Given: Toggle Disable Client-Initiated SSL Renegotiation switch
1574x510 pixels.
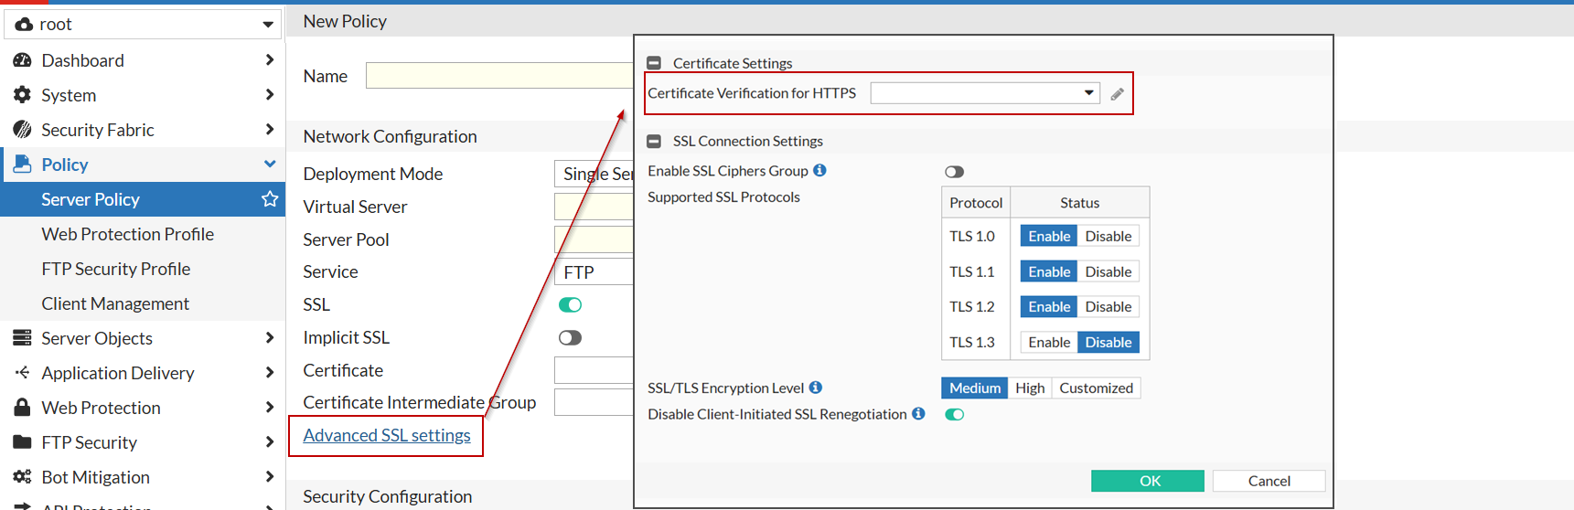Looking at the screenshot, I should tap(954, 415).
